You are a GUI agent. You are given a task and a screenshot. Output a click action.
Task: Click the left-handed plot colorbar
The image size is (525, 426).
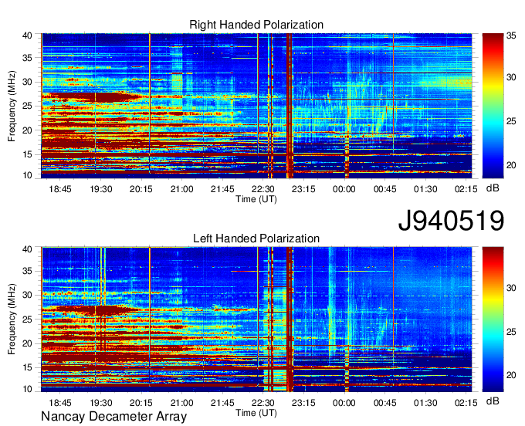click(x=493, y=319)
